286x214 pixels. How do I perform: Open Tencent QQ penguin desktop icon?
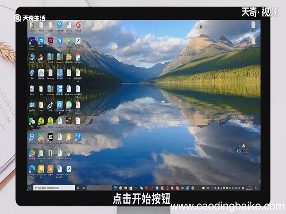[x=41, y=57]
